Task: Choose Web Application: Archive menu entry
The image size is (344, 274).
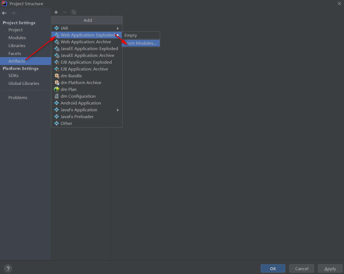Action: tap(87, 42)
